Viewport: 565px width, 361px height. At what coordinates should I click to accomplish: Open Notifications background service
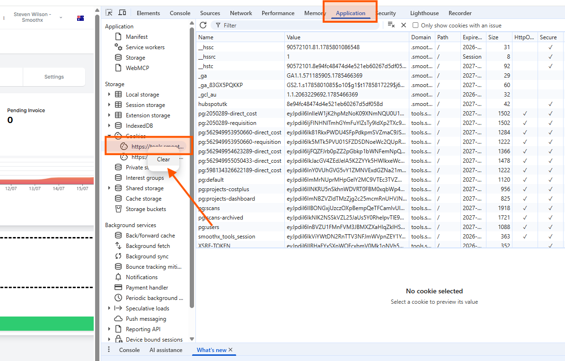tap(141, 277)
